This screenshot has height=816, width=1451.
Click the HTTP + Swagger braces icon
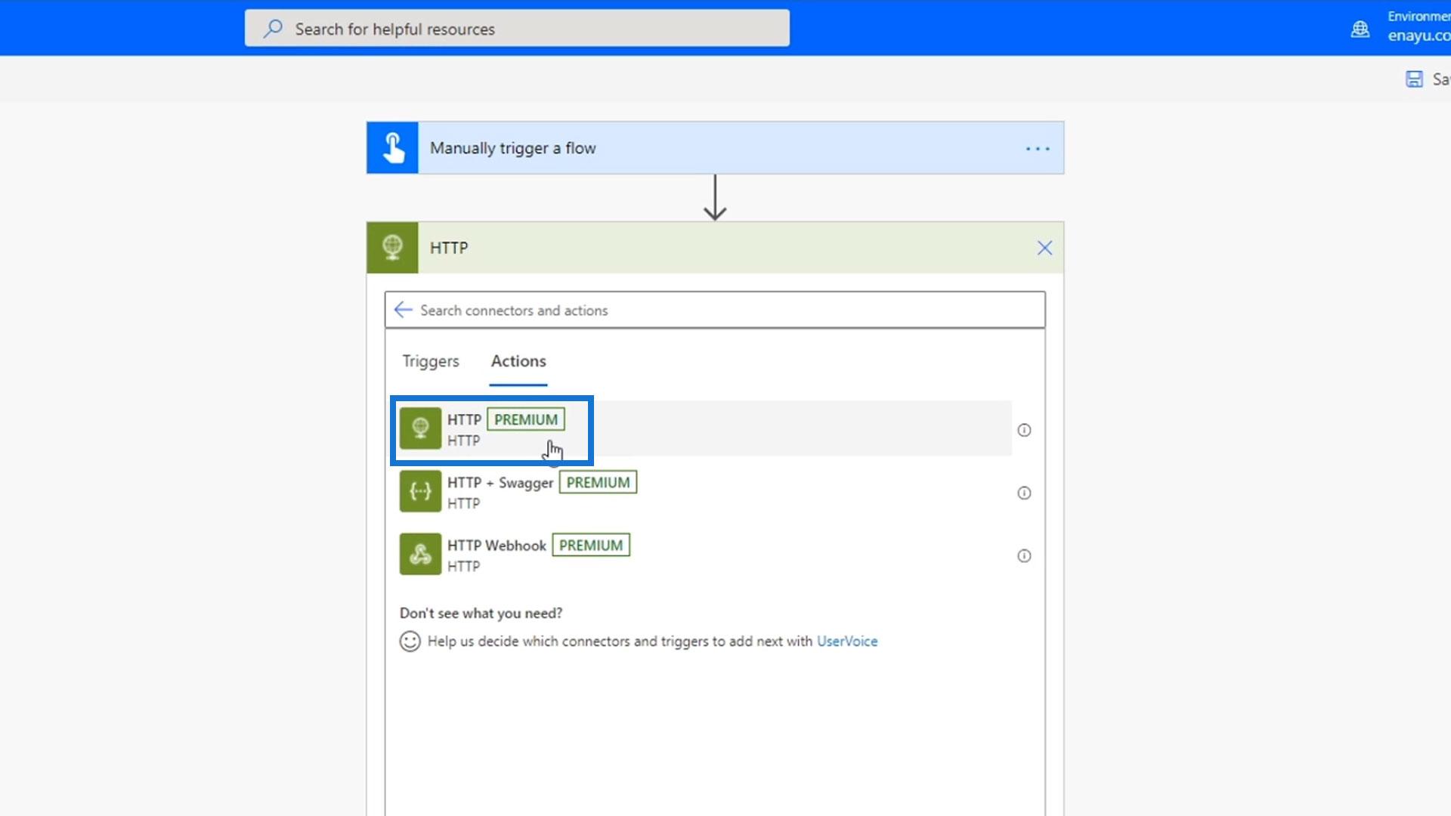coord(420,491)
